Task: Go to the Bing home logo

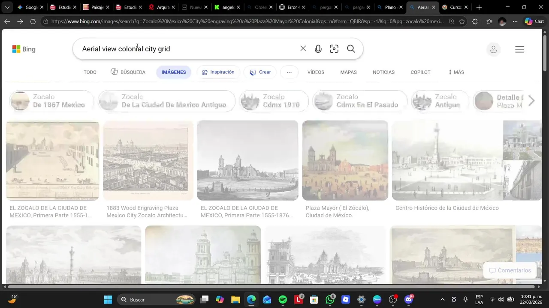Action: click(x=24, y=49)
